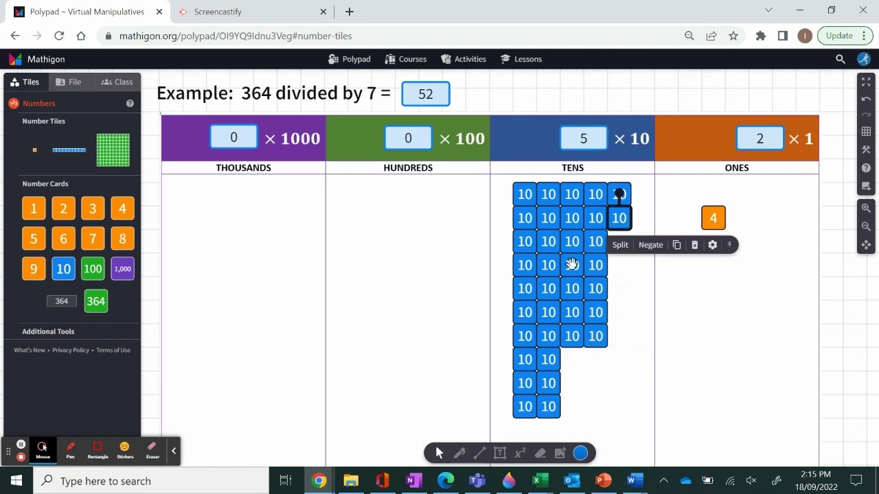The height and width of the screenshot is (494, 879).
Task: Click the insert image tool
Action: point(560,453)
